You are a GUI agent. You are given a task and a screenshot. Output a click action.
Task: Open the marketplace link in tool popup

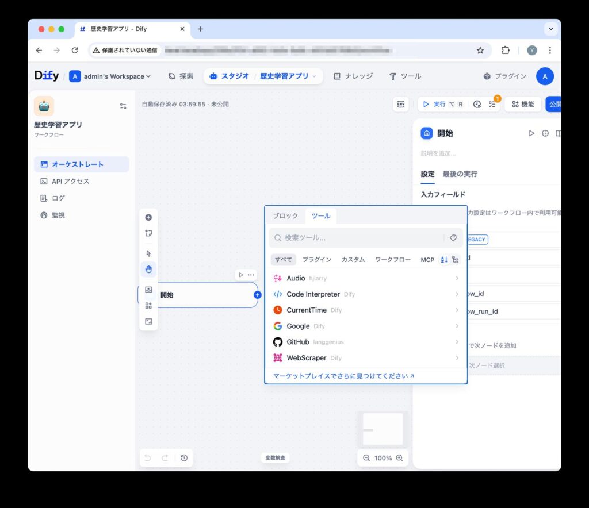click(x=343, y=376)
